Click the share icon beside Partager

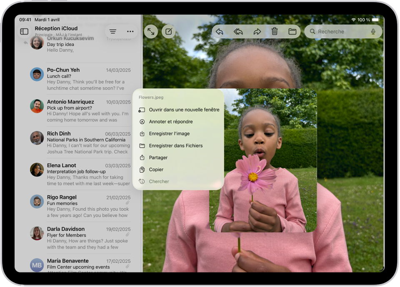click(x=142, y=157)
